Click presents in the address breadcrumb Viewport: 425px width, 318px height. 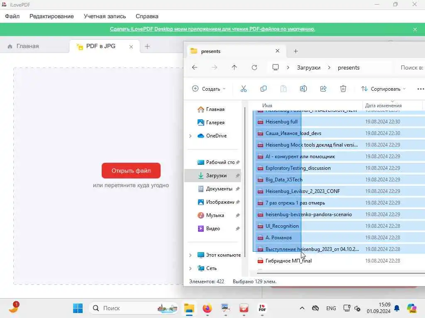point(349,67)
